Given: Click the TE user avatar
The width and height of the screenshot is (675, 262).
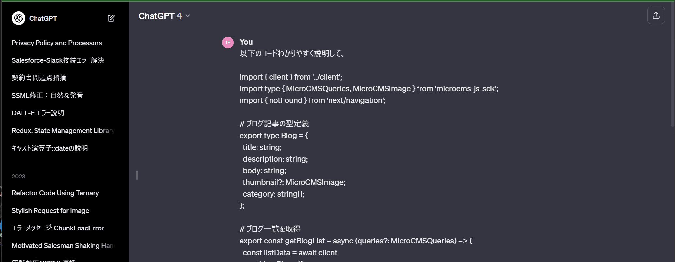Looking at the screenshot, I should pos(228,43).
